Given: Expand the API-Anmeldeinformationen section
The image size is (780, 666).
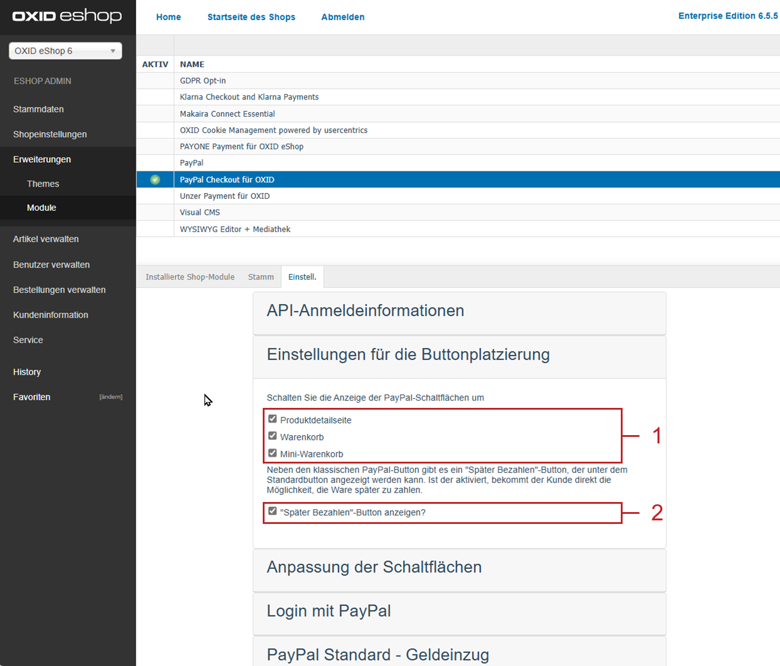Looking at the screenshot, I should point(365,310).
